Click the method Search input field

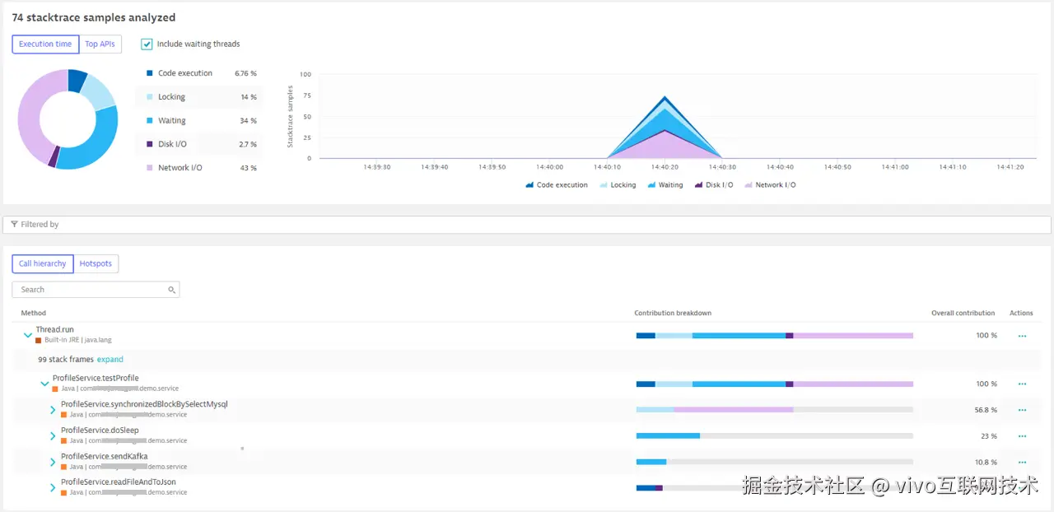point(96,290)
